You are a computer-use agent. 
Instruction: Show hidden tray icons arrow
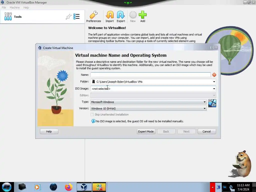click(212, 187)
